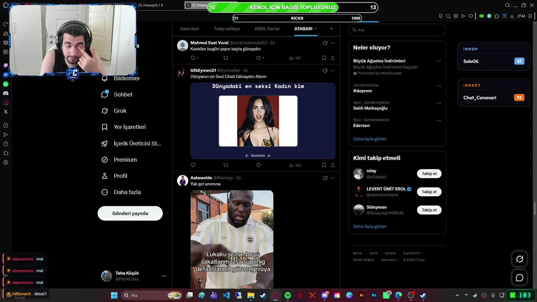Image resolution: width=537 pixels, height=302 pixels.
Task: Follow LEVENT ÜMİT EROL with Takip et
Action: pyautogui.click(x=429, y=192)
